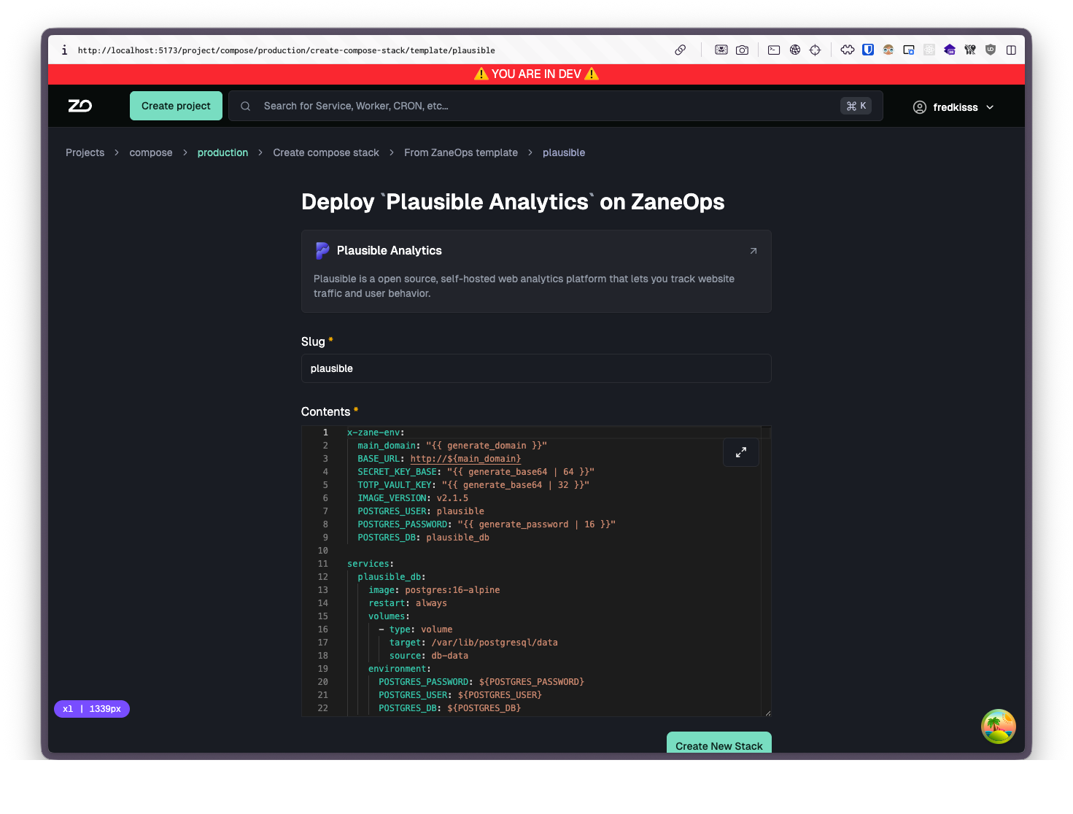
Task: Click the http://${main_domain} link in editor
Action: click(x=465, y=459)
